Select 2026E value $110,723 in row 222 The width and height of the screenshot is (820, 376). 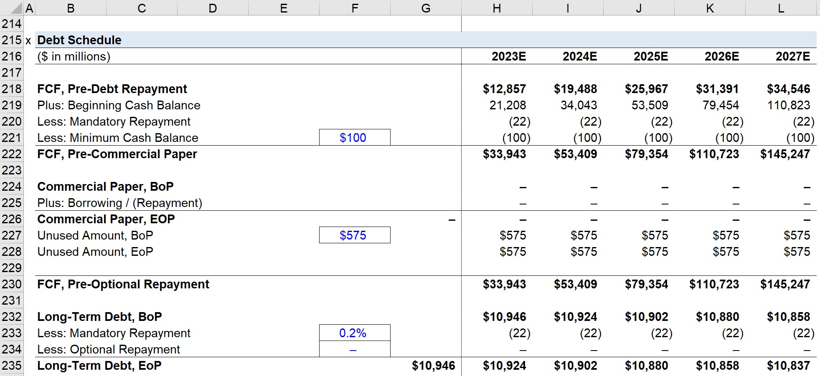tap(714, 154)
